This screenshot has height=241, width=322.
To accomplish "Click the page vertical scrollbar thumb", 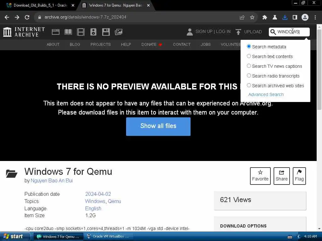I will point(319,69).
